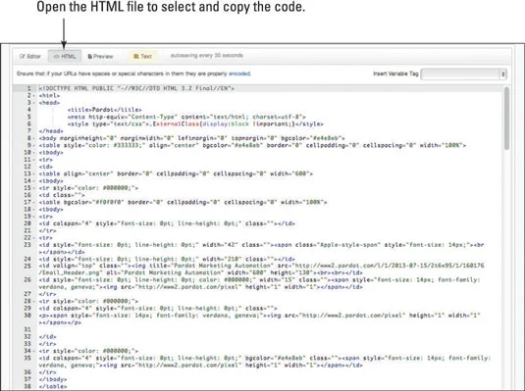Click the width="210" td code on line 24

point(167,259)
